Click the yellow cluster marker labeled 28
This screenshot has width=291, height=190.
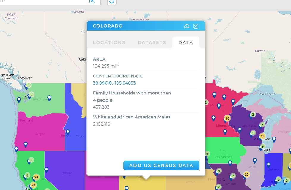[x=36, y=177]
